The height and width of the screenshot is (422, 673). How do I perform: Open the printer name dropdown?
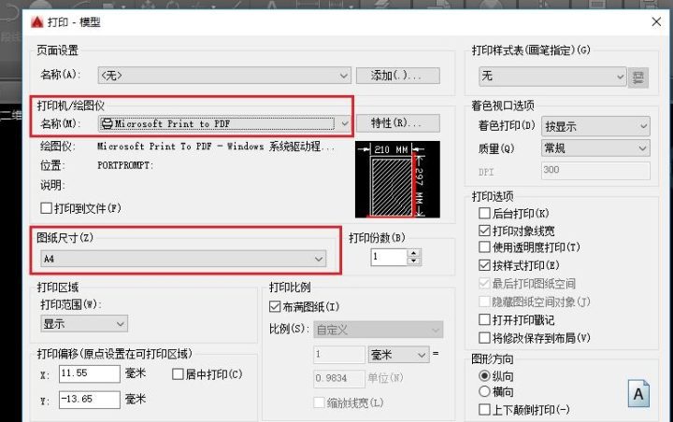344,123
